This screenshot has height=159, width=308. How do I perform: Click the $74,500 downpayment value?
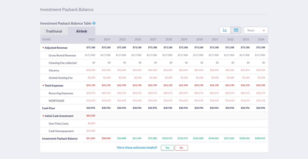coord(91,131)
